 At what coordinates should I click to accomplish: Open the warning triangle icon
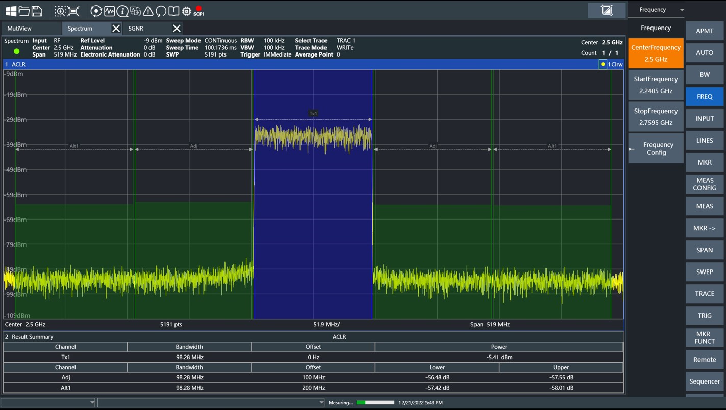(x=148, y=11)
